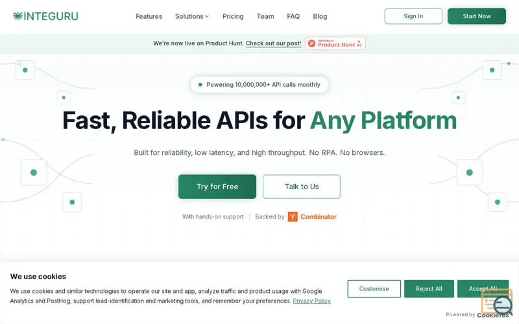Image resolution: width=519 pixels, height=324 pixels.
Task: Follow the 'Check out our post!' link
Action: click(273, 43)
